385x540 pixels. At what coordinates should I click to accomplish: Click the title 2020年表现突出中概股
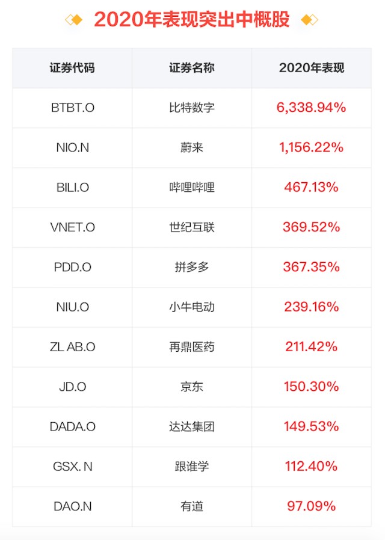point(192,20)
